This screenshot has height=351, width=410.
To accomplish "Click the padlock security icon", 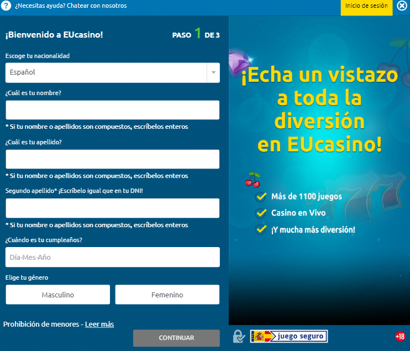I will pyautogui.click(x=239, y=336).
